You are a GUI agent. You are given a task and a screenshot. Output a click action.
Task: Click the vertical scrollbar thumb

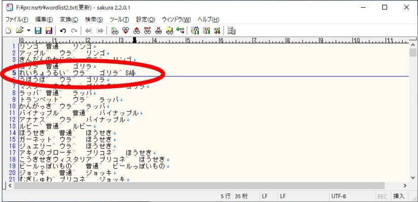412,53
